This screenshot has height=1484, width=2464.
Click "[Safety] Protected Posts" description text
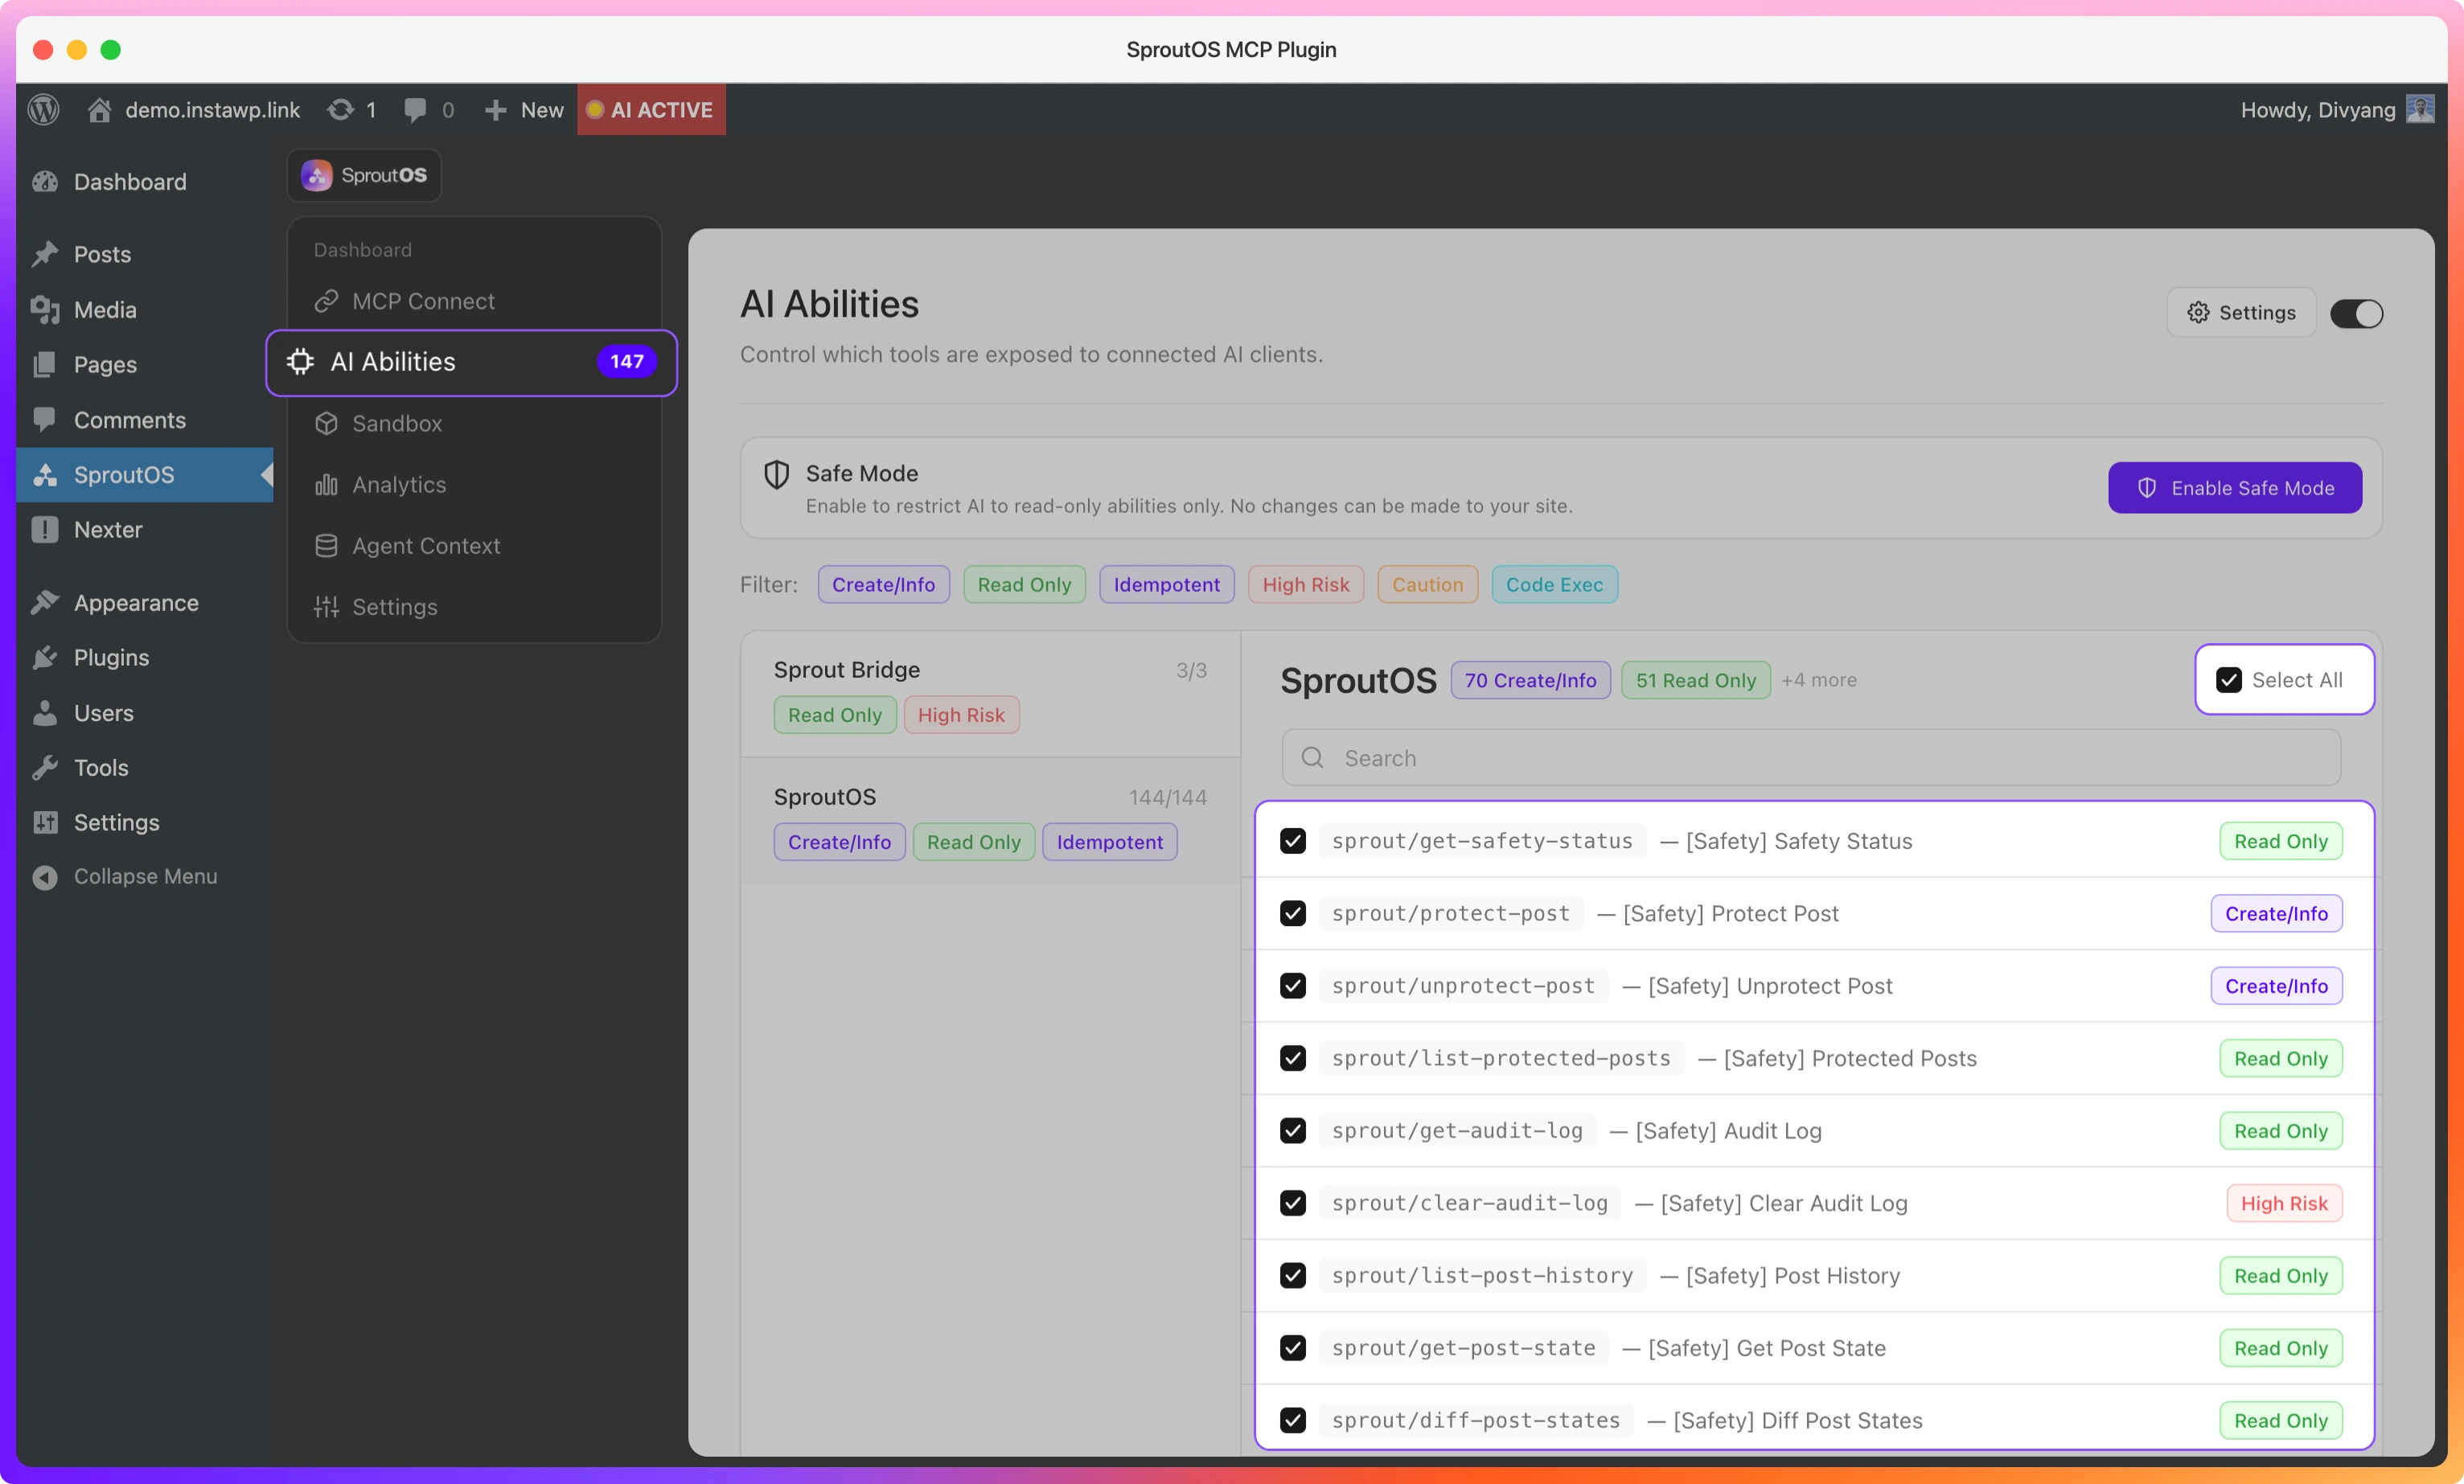[1850, 1058]
